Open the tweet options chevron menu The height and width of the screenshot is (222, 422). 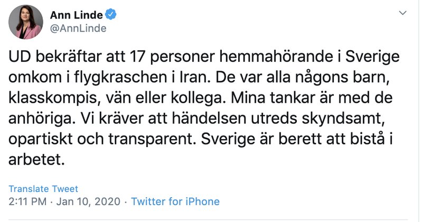402,13
